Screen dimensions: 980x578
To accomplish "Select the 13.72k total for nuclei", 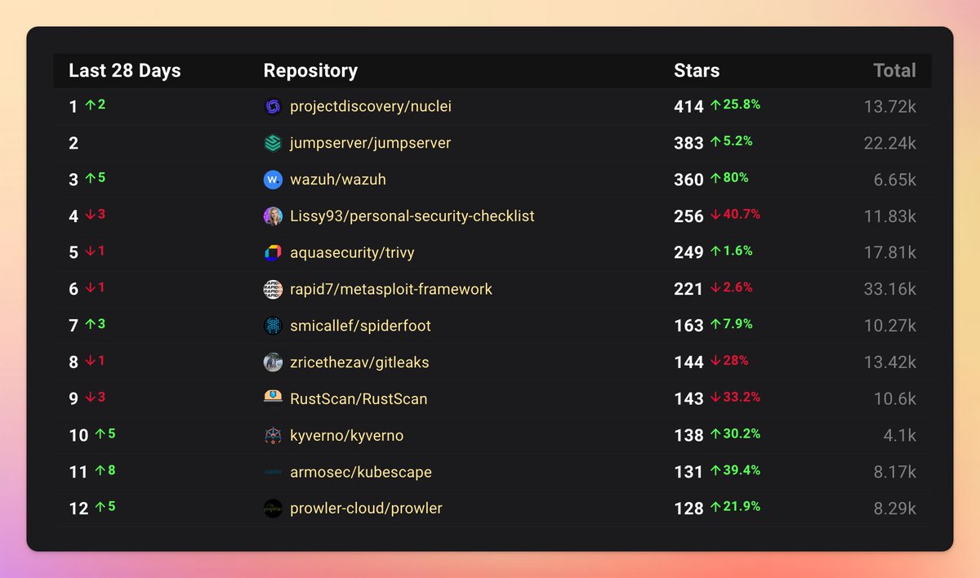I will click(890, 107).
